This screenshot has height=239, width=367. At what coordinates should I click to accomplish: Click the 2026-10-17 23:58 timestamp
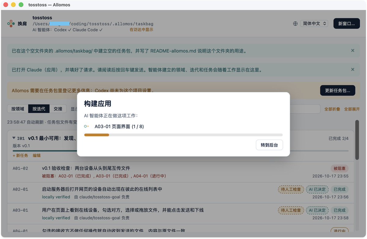click(x=330, y=218)
